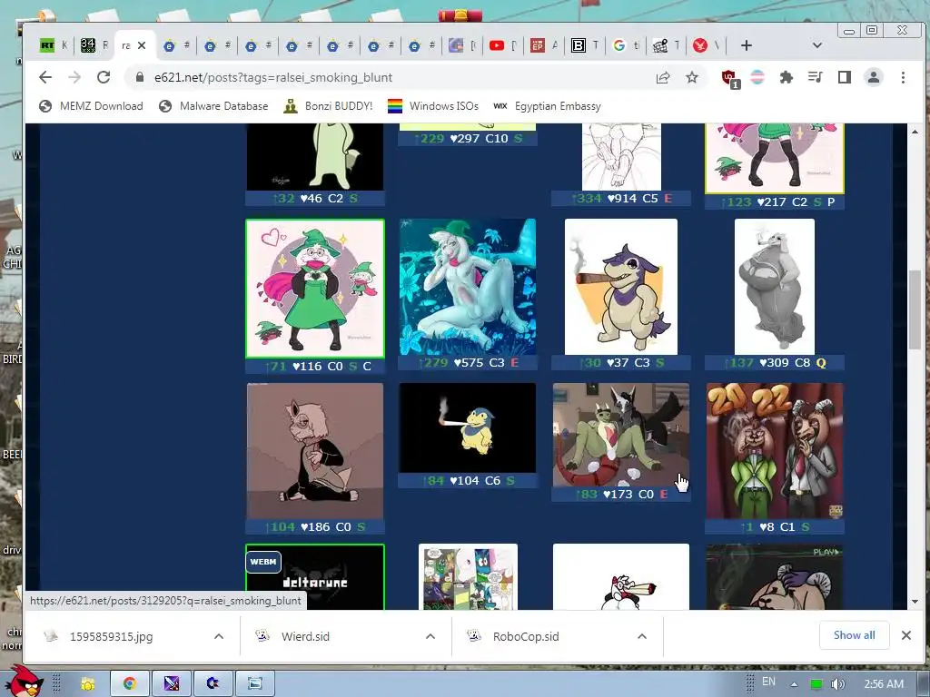Switch to the bold B icon tab
The image size is (930, 697).
[x=584, y=45]
